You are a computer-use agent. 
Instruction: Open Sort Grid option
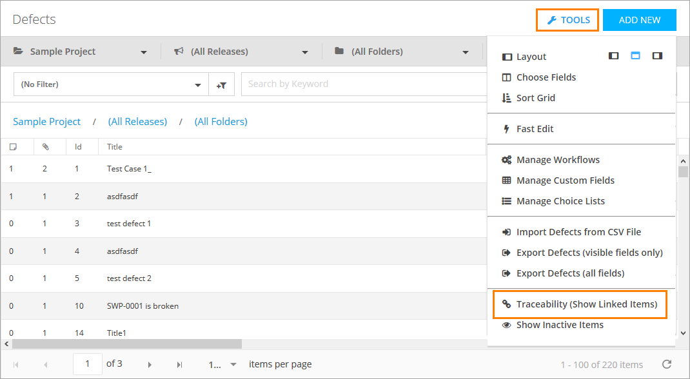(x=529, y=98)
